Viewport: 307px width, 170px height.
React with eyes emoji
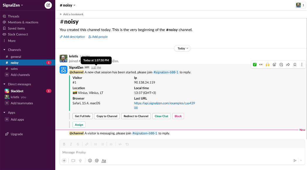pyautogui.click(x=261, y=65)
